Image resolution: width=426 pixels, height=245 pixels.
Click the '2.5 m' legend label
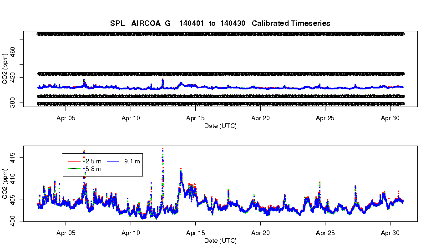coord(93,162)
